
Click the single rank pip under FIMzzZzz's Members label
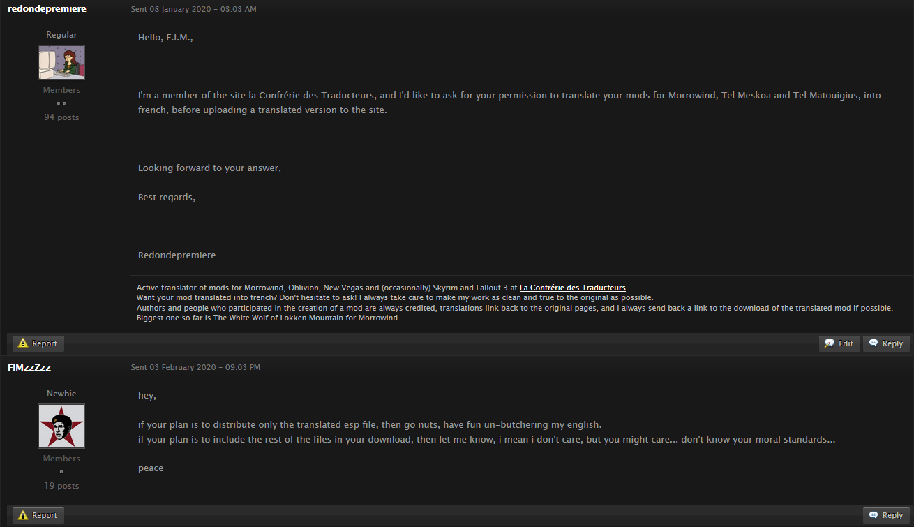[x=61, y=472]
